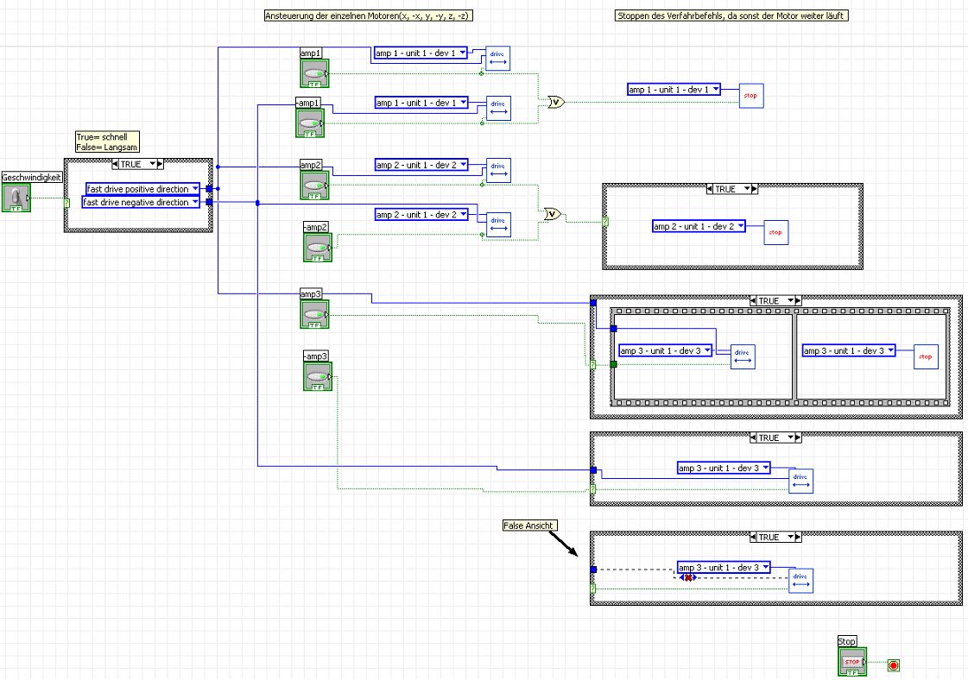Select the amp3 boolean button terminal
This screenshot has width=968, height=680.
coord(314,314)
